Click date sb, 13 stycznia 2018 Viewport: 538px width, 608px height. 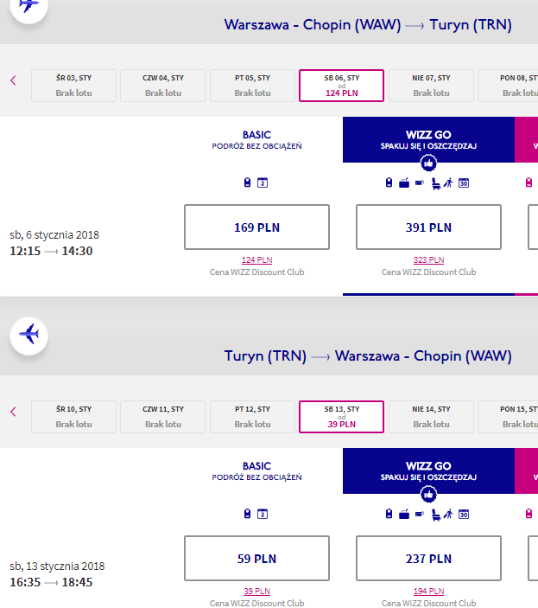(x=57, y=566)
